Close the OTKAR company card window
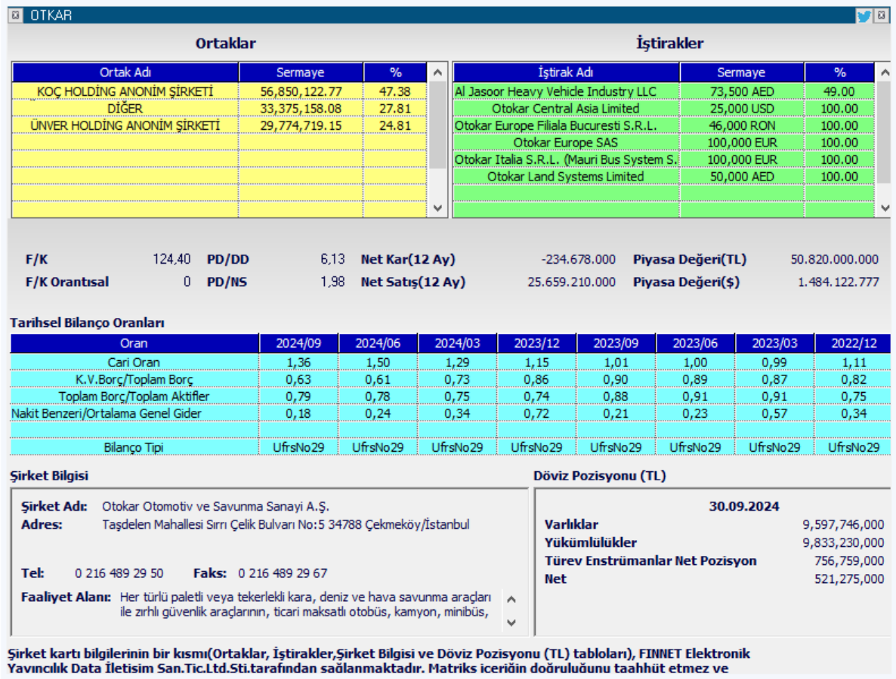The width and height of the screenshot is (896, 679). pos(882,15)
